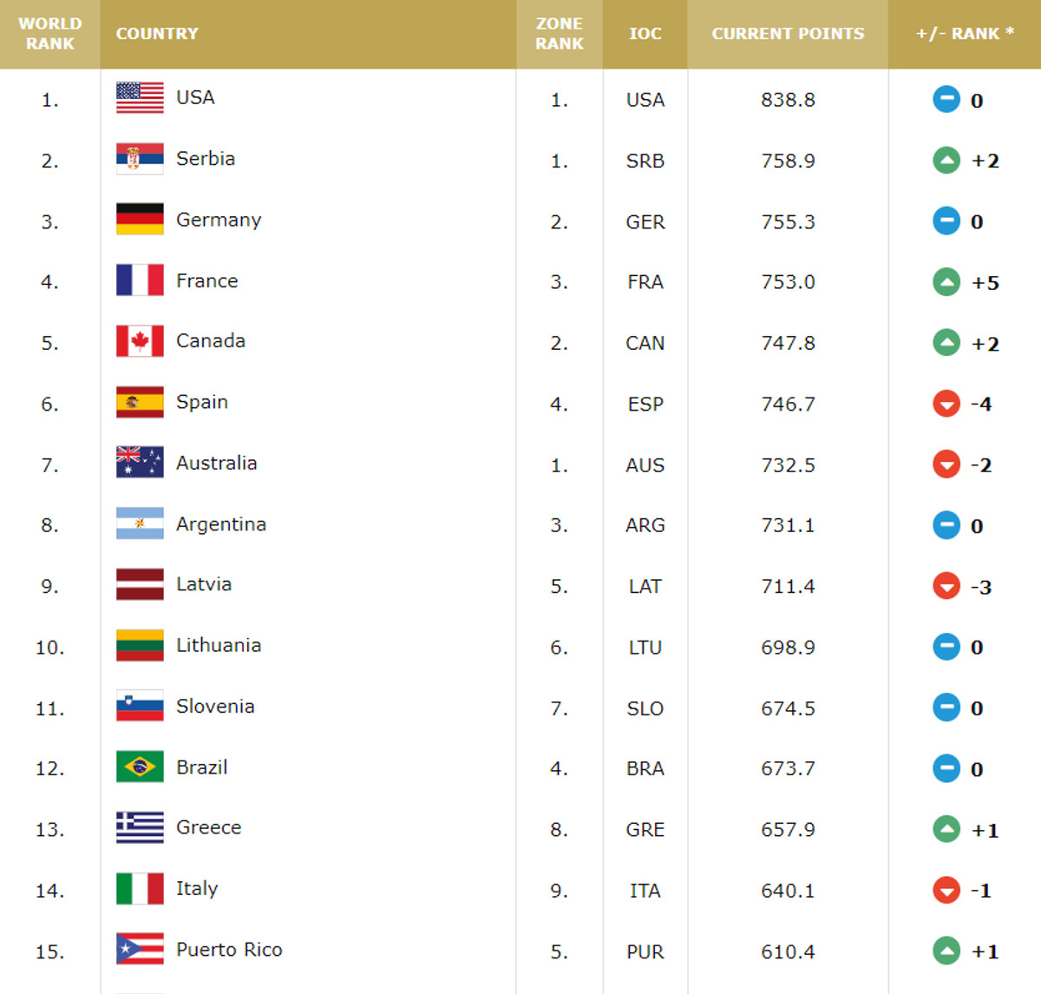The image size is (1041, 994).
Task: Click the Australia flag icon
Action: 140,463
